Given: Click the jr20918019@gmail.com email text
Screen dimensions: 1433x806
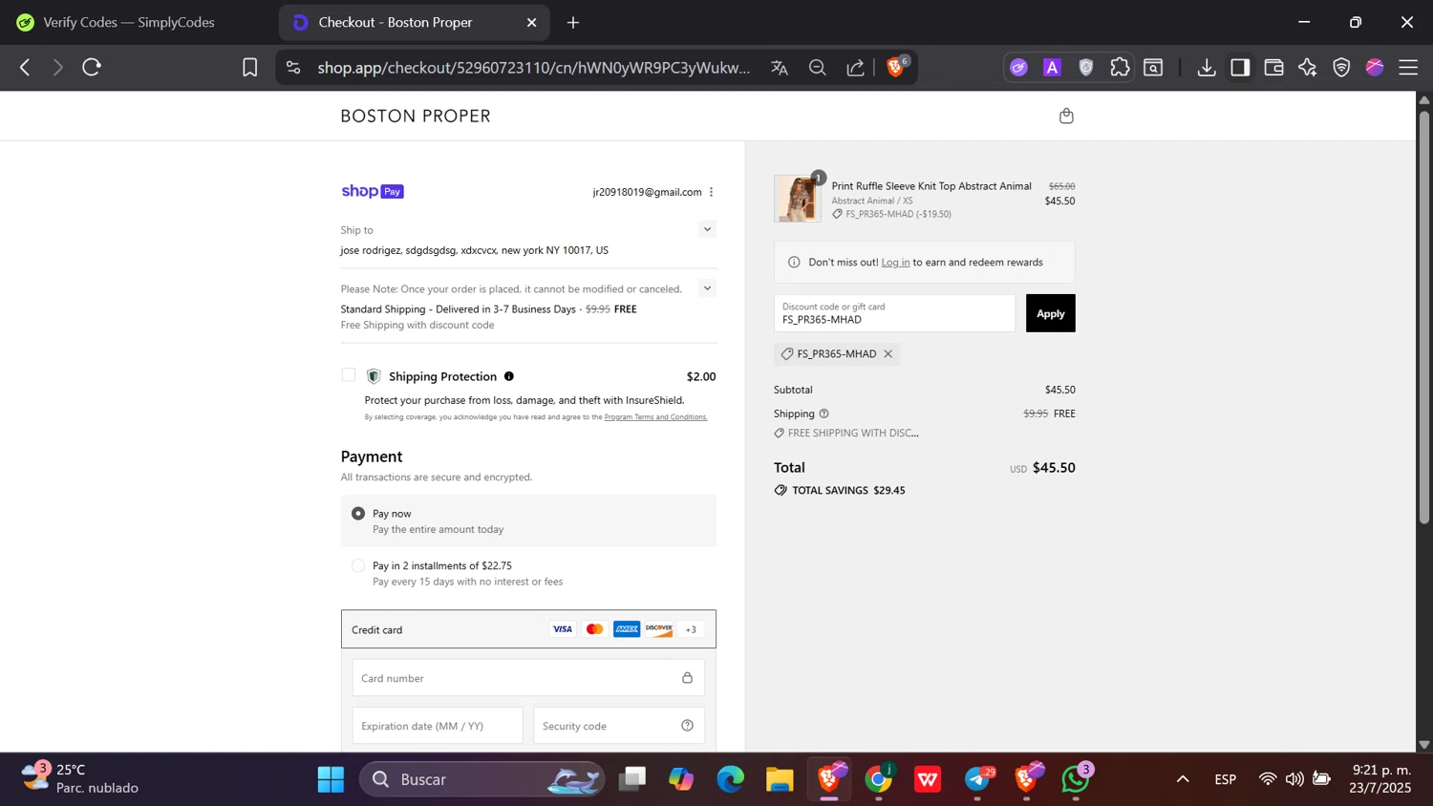Looking at the screenshot, I should (647, 192).
